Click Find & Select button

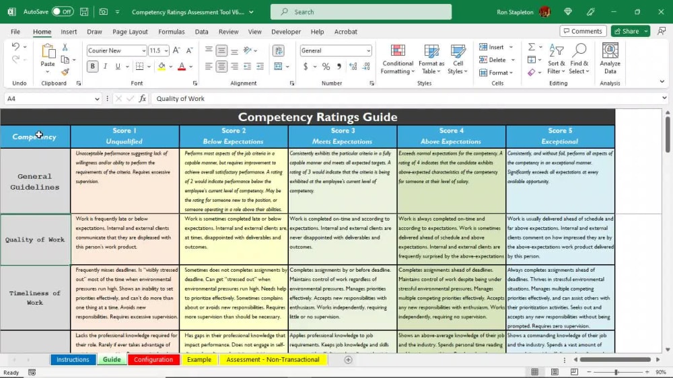click(x=579, y=59)
